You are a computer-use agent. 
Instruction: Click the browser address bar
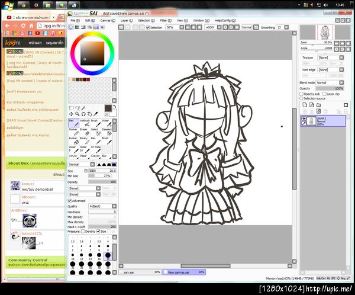(x=51, y=26)
